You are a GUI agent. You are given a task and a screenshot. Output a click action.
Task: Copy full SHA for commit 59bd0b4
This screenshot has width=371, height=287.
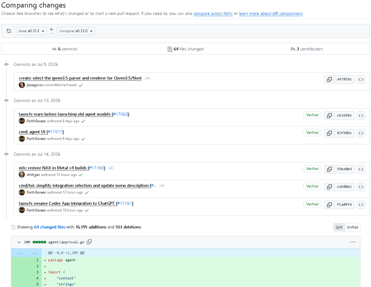click(329, 169)
